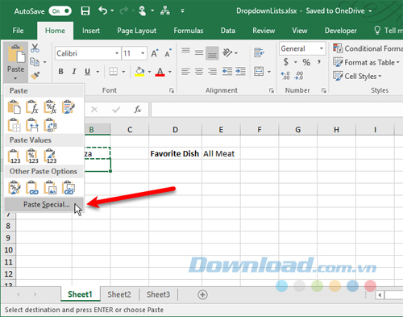Click the Align Right icon

tap(212, 72)
